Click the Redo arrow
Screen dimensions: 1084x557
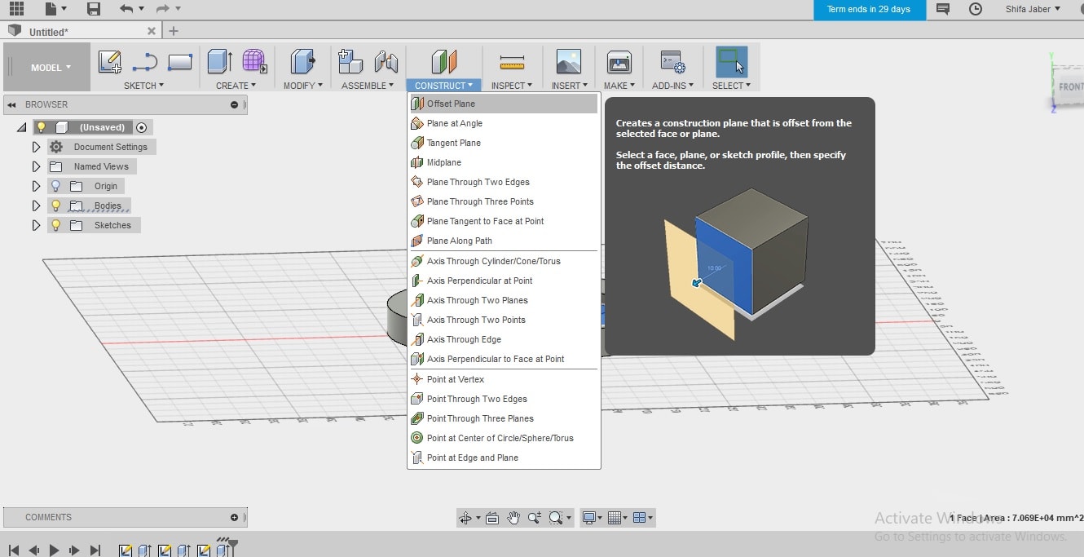[162, 9]
